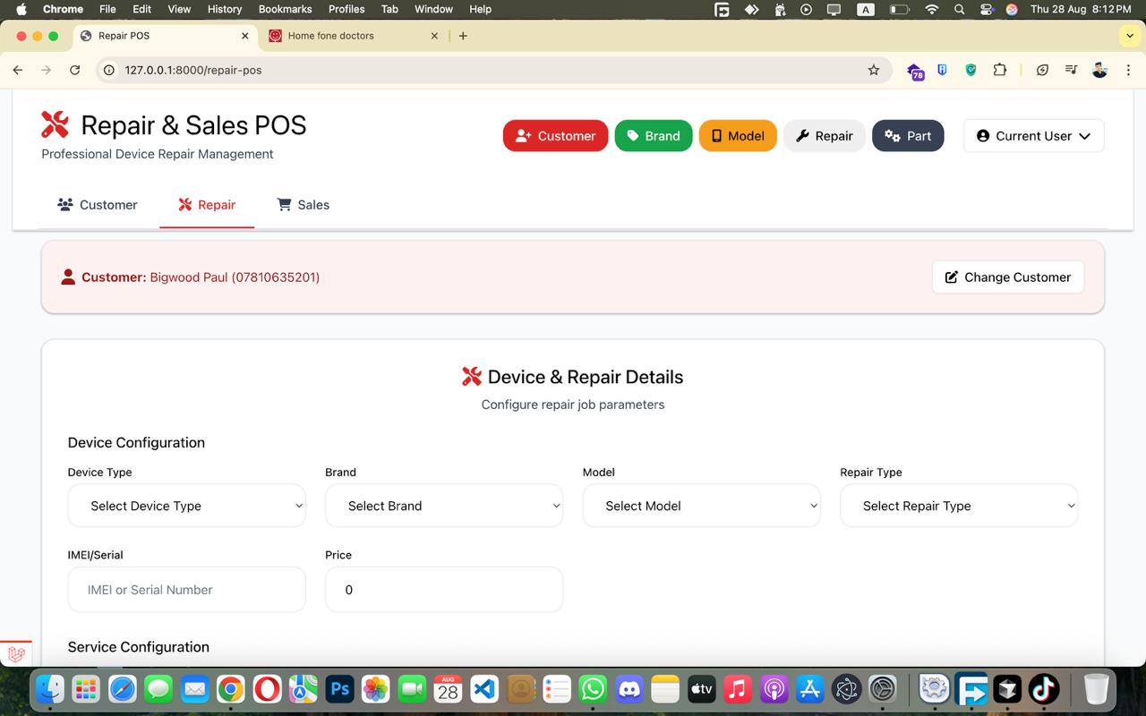This screenshot has width=1146, height=716.
Task: Open the Apple menu
Action: [21, 9]
